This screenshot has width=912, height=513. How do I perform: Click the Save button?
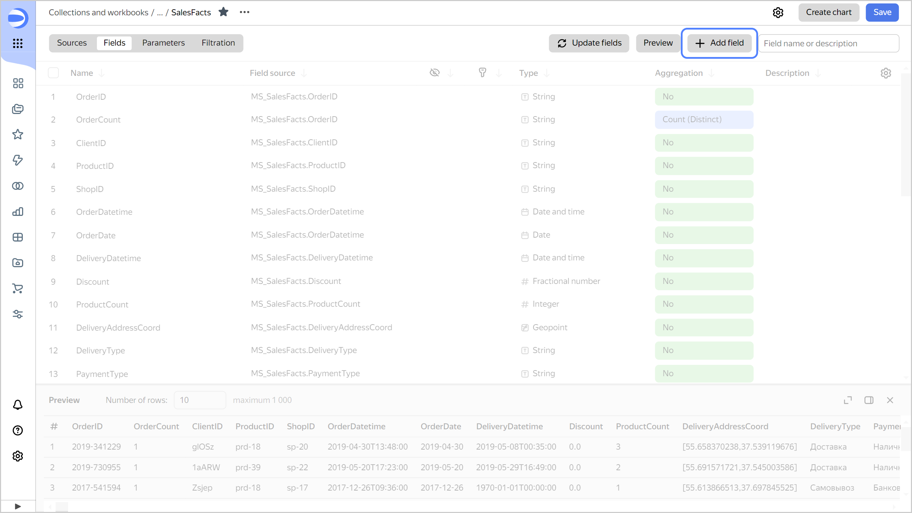(x=882, y=12)
